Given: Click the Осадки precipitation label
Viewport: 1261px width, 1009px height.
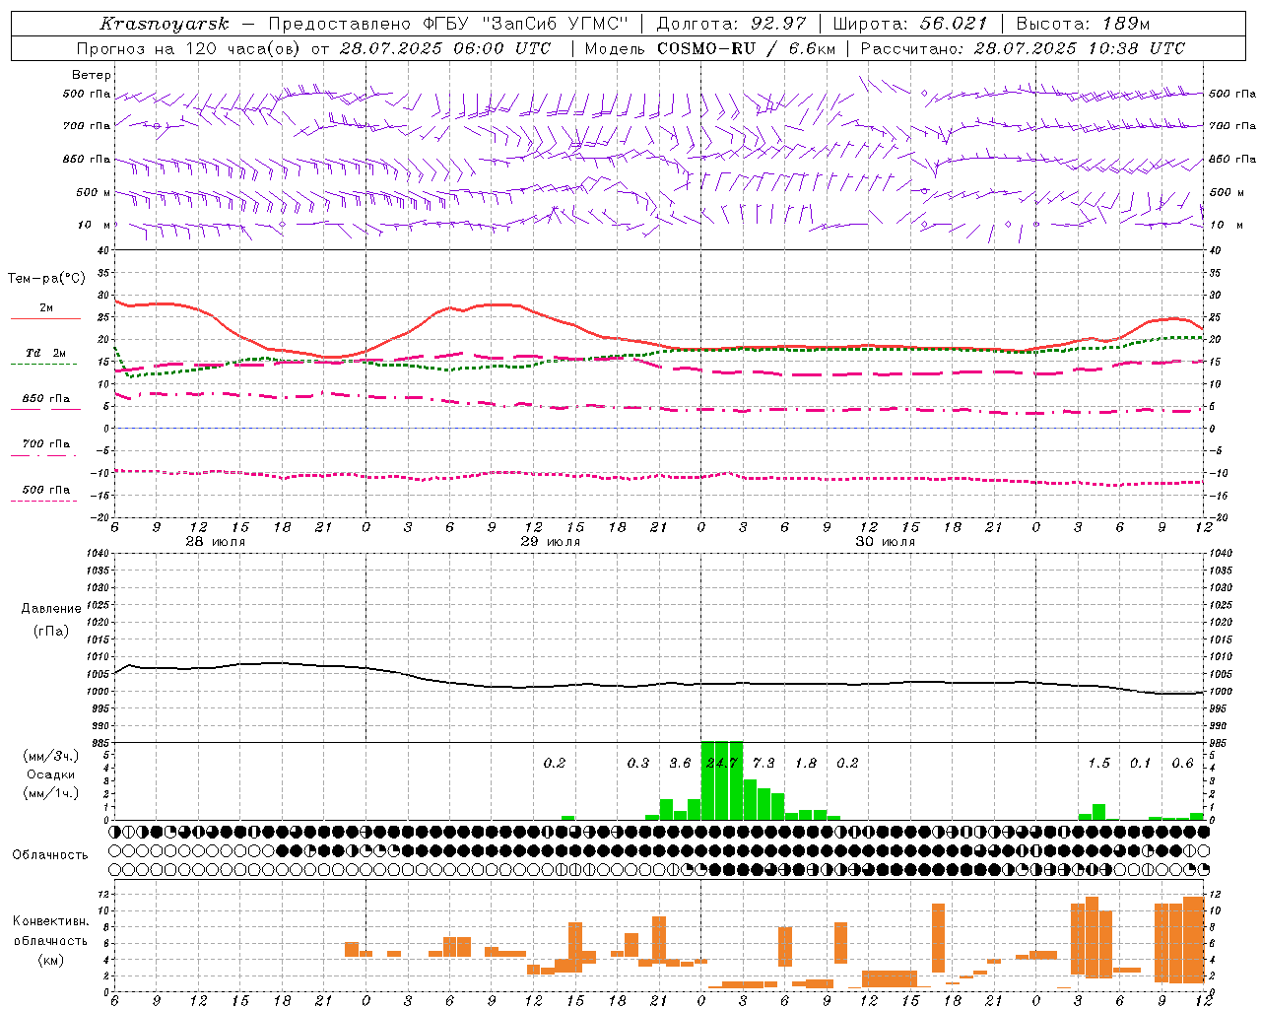Looking at the screenshot, I should click(x=50, y=774).
